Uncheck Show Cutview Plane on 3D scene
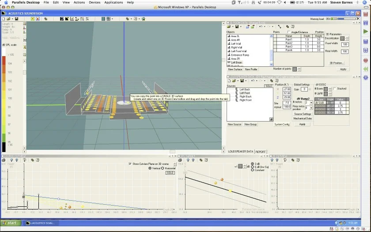This screenshot has height=232, width=371. pos(130,164)
